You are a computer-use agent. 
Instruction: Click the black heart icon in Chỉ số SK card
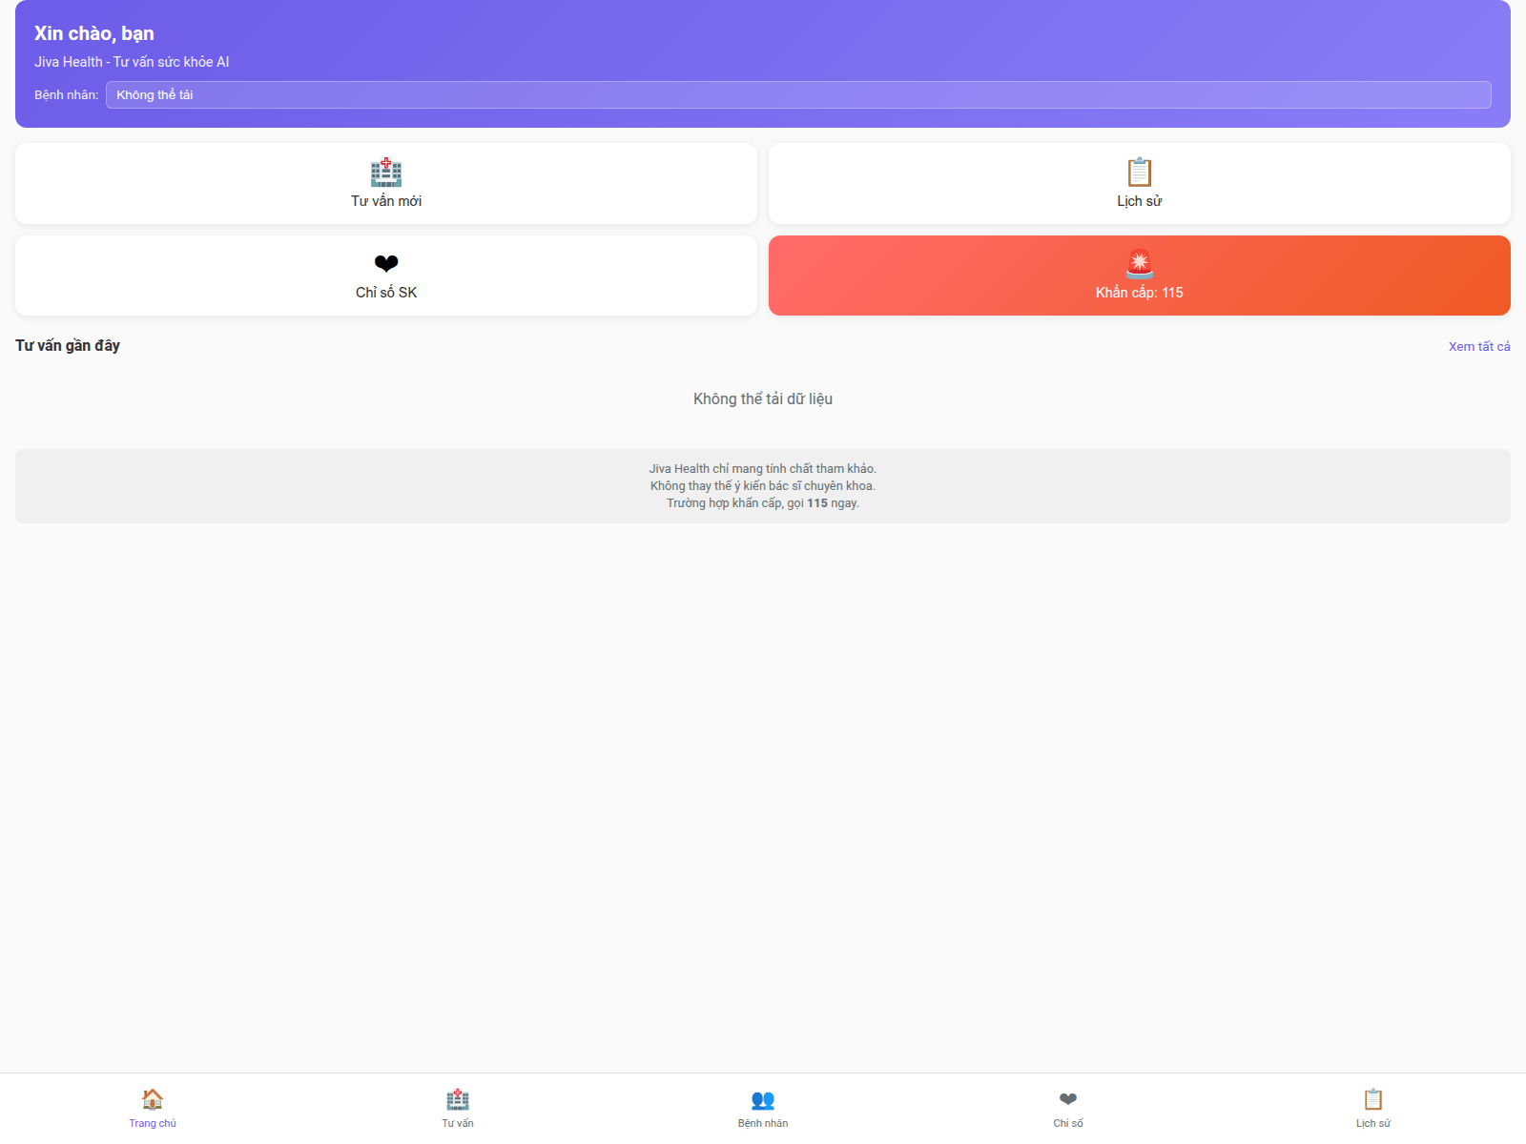click(386, 263)
